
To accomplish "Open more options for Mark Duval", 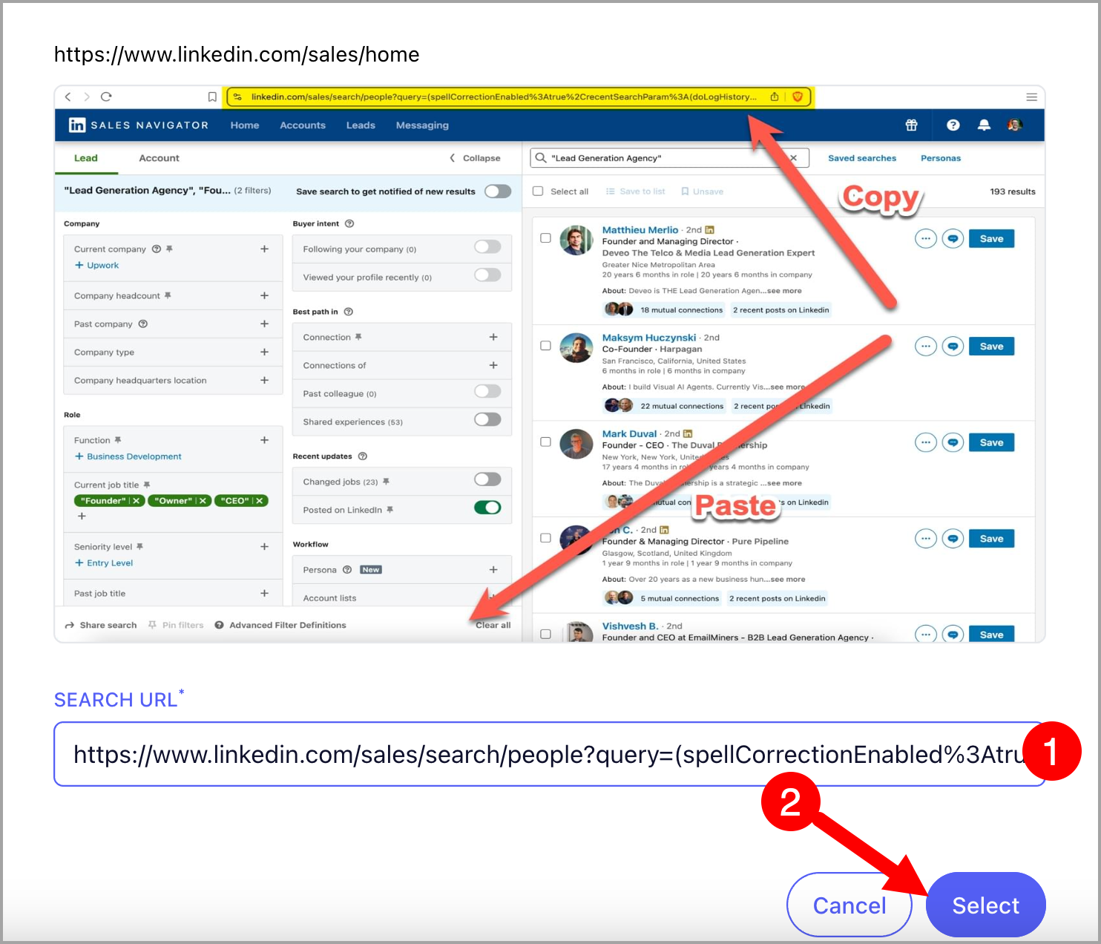I will (926, 443).
